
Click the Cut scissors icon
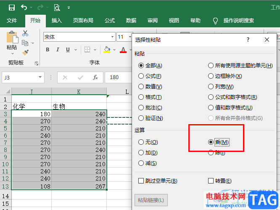(25, 33)
